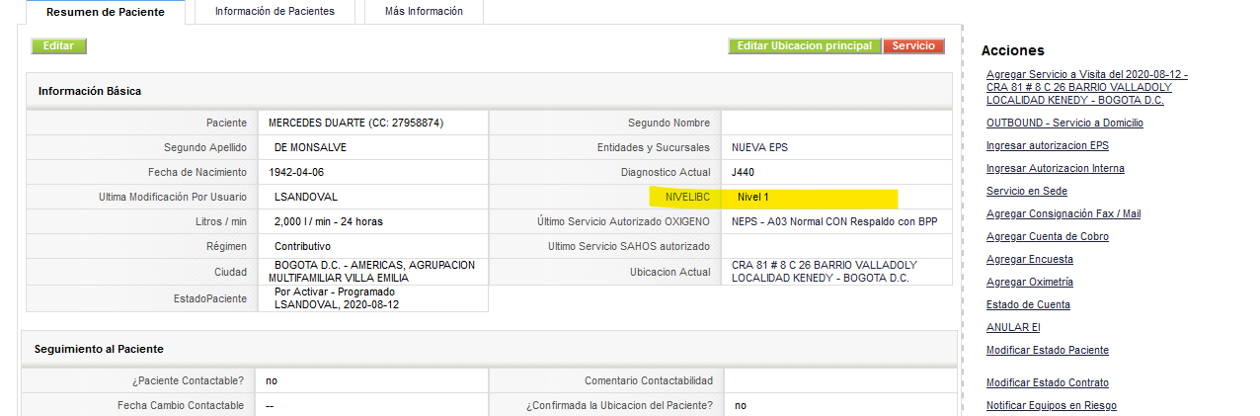Click the Agregar Oximetría link
This screenshot has width=1260, height=416.
pyautogui.click(x=1030, y=282)
